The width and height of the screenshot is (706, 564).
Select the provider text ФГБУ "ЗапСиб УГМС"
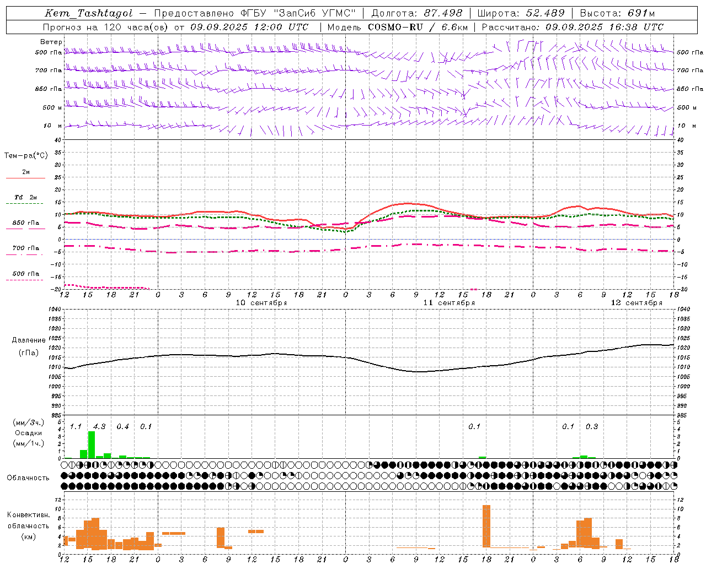(298, 13)
